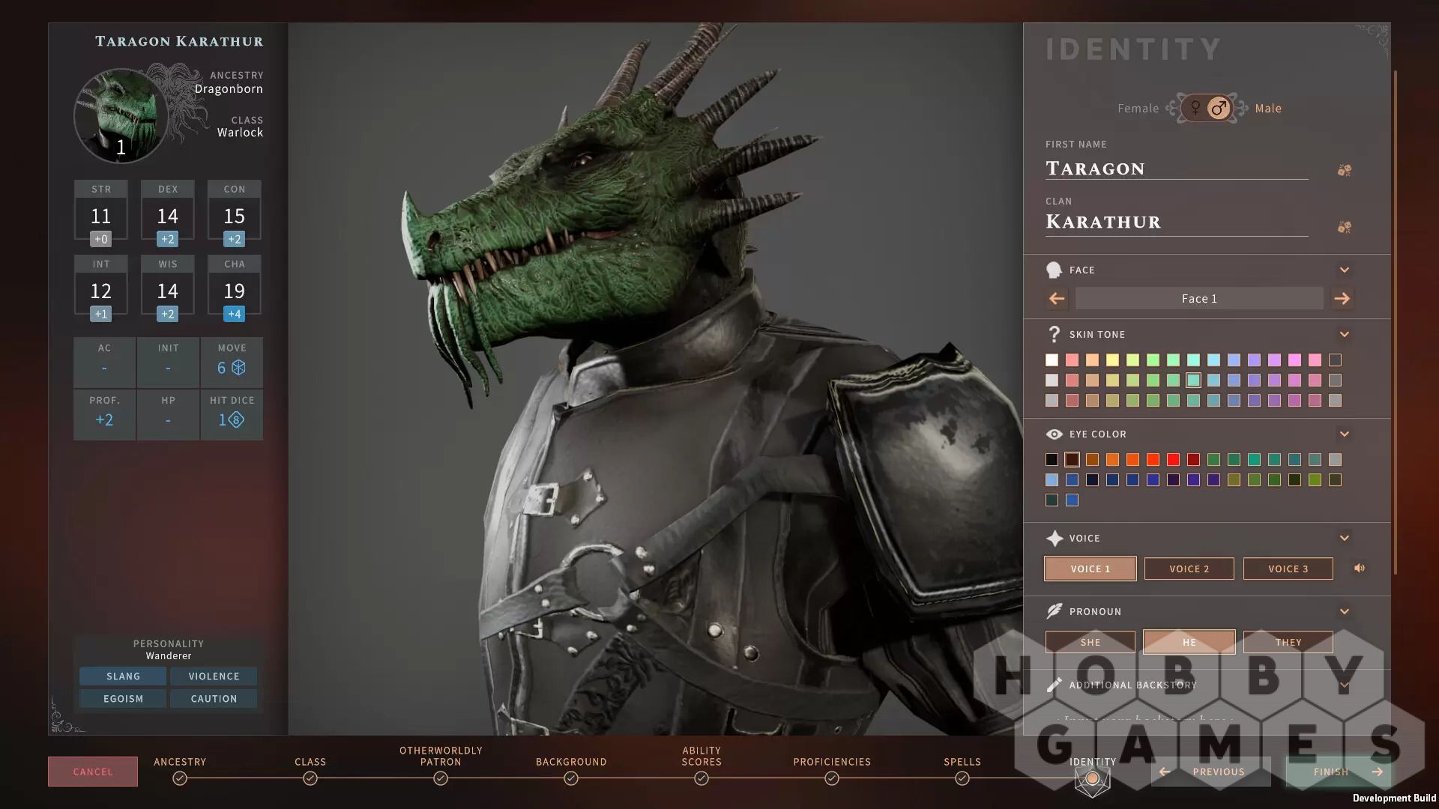Collapse the Eye Color section chevron
This screenshot has height=809, width=1439.
(x=1344, y=434)
